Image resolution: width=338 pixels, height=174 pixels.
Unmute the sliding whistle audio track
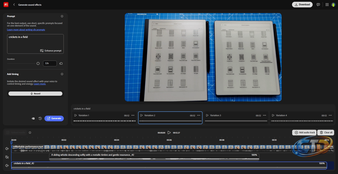tap(7, 157)
